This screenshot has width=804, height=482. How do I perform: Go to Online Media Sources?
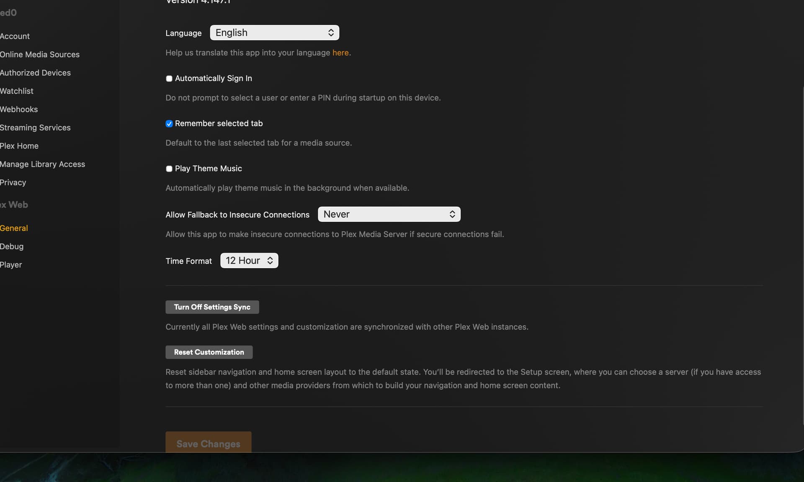(x=40, y=55)
